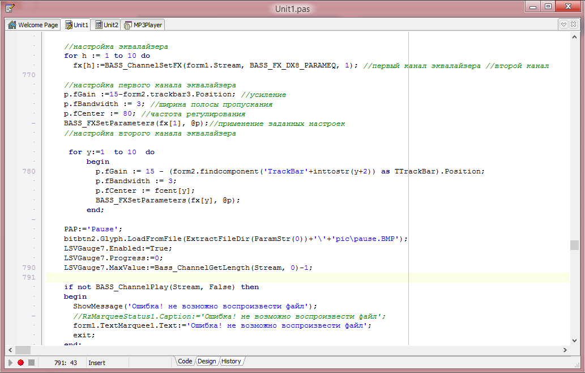Open the History tab
This screenshot has height=373, width=585.
(x=231, y=361)
